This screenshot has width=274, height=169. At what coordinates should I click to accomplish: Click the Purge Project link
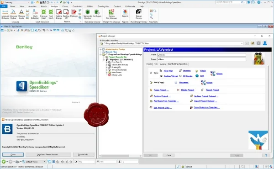[161, 90]
